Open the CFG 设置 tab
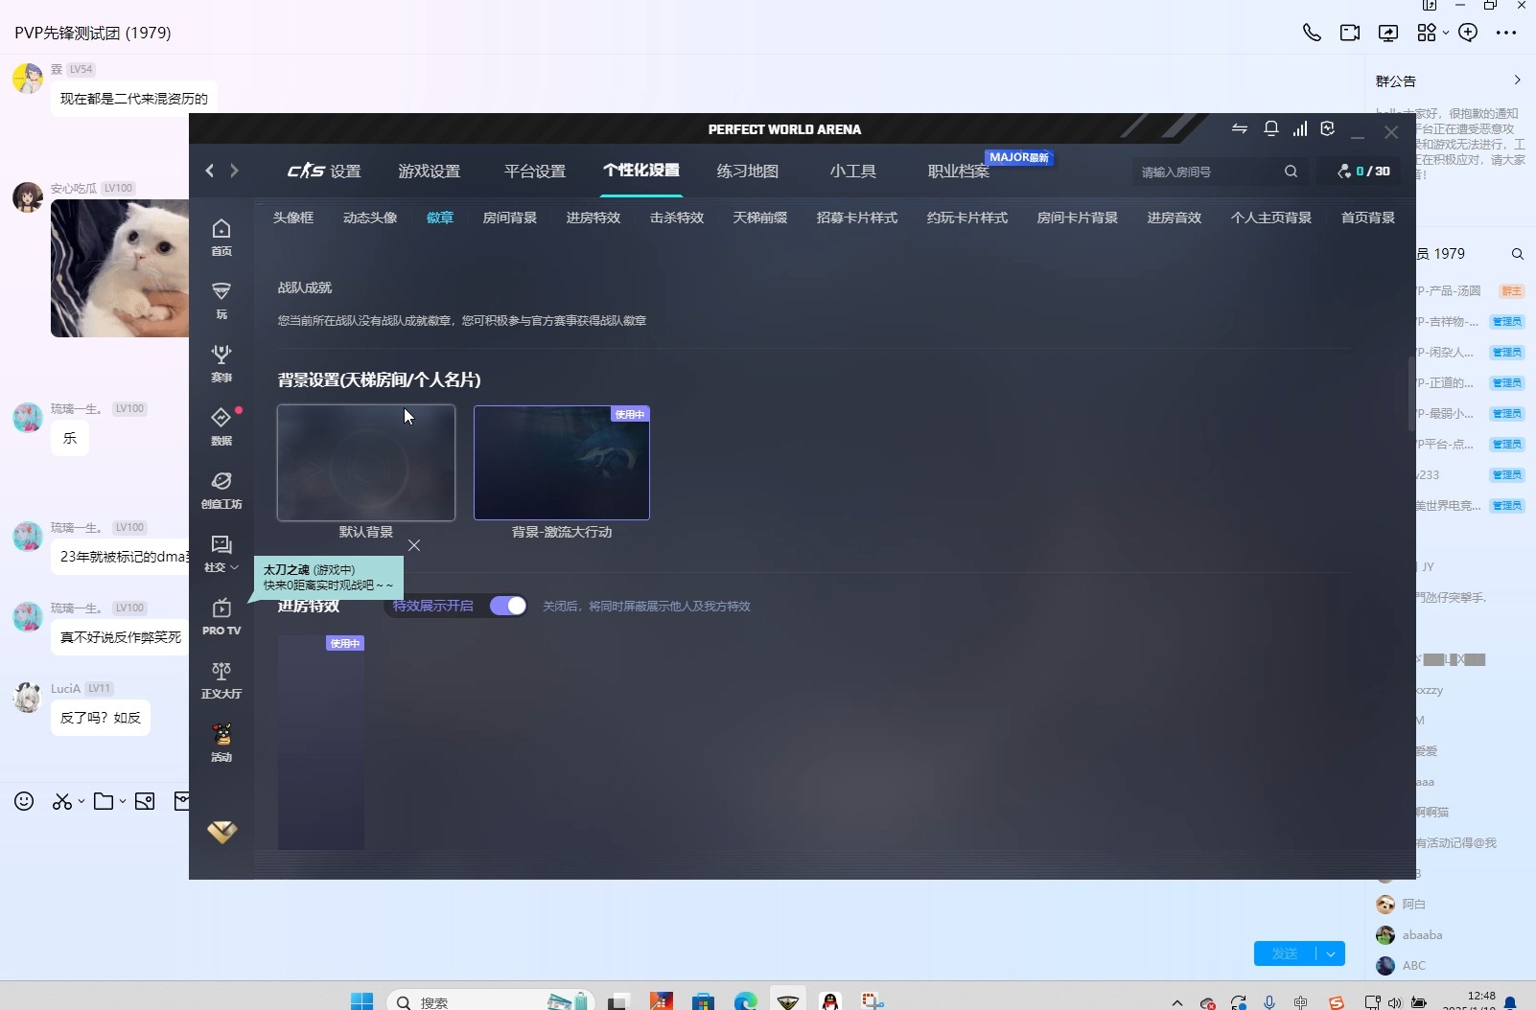Viewport: 1536px width, 1010px height. coord(324,172)
